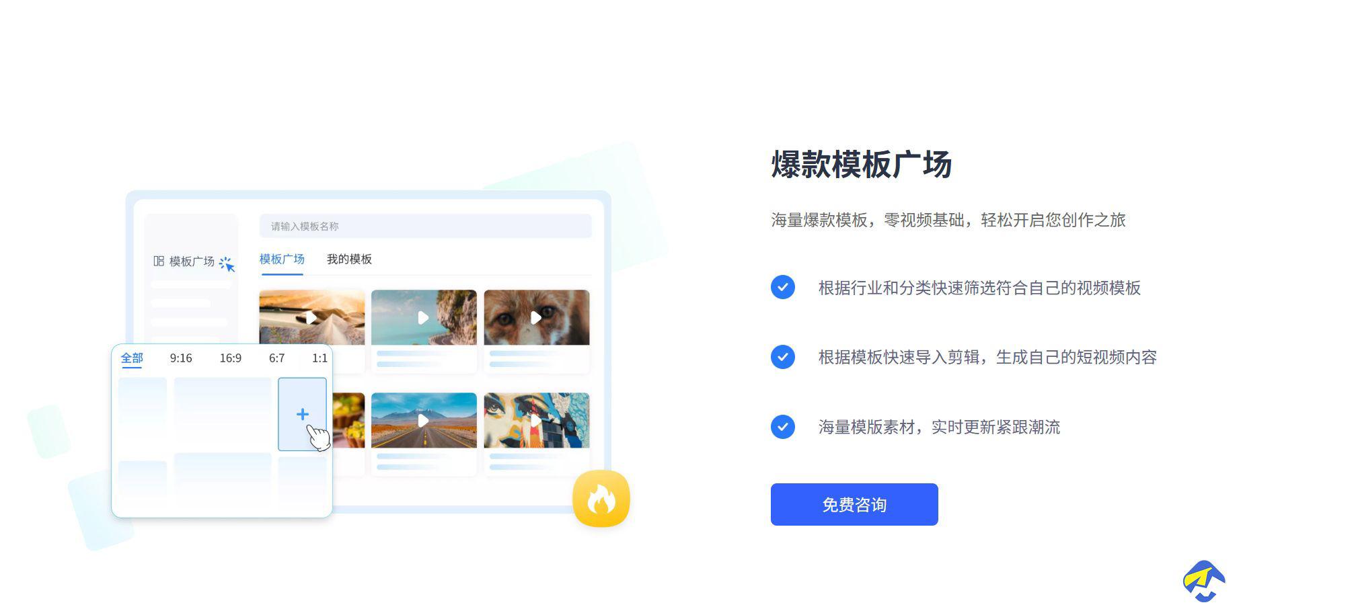Viewport: 1354px width, 609px height.
Task: Click the plus icon in the ratio panel
Action: (303, 414)
